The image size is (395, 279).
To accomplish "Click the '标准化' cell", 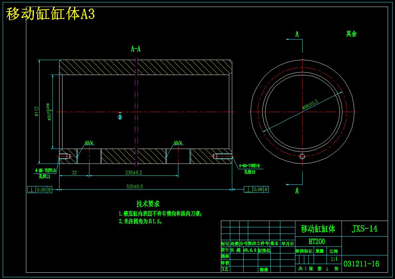I will click(264, 250).
